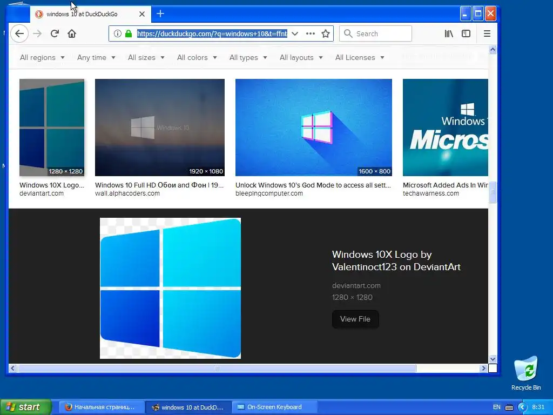The image size is (553, 415).
Task: Click the keyboard icon in system tray
Action: coord(509,407)
